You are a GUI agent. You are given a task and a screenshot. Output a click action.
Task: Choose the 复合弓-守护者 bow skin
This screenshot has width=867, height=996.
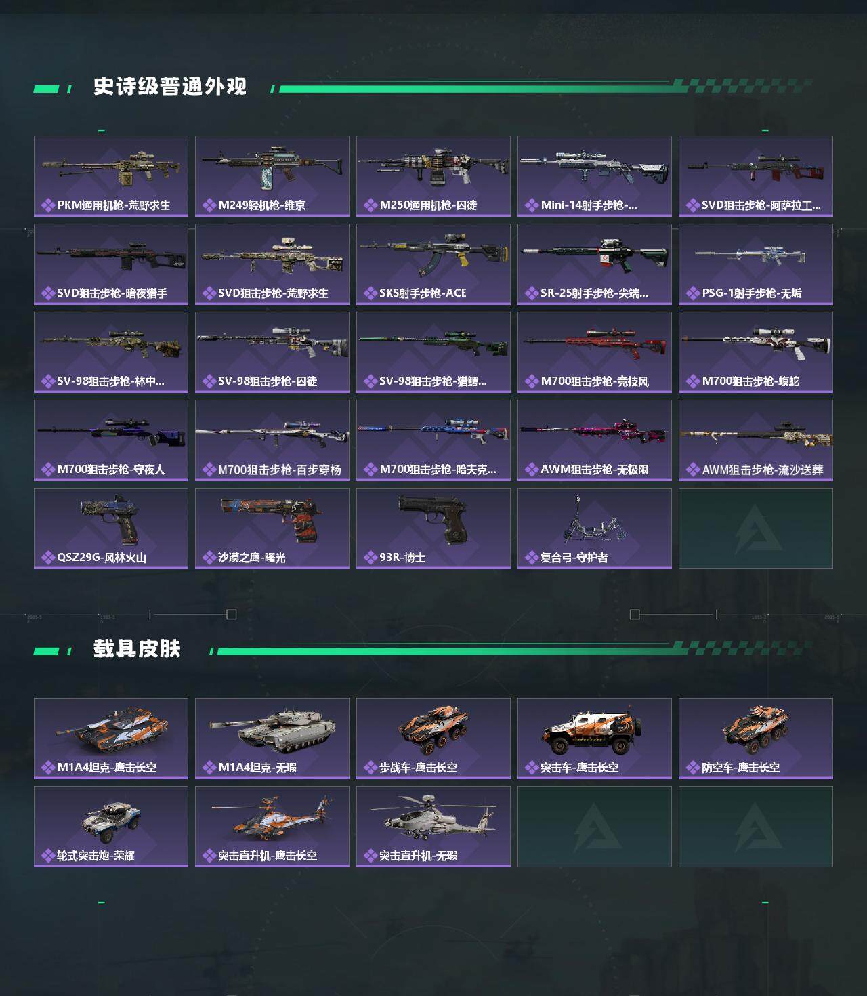595,528
